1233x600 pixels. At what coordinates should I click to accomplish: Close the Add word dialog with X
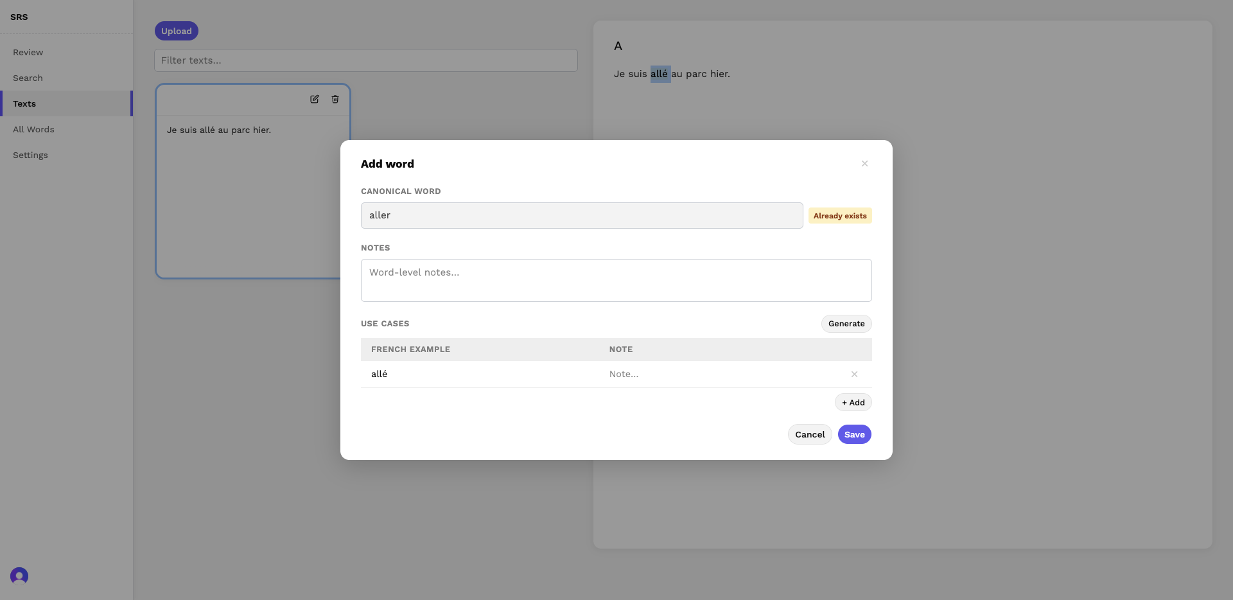865,164
